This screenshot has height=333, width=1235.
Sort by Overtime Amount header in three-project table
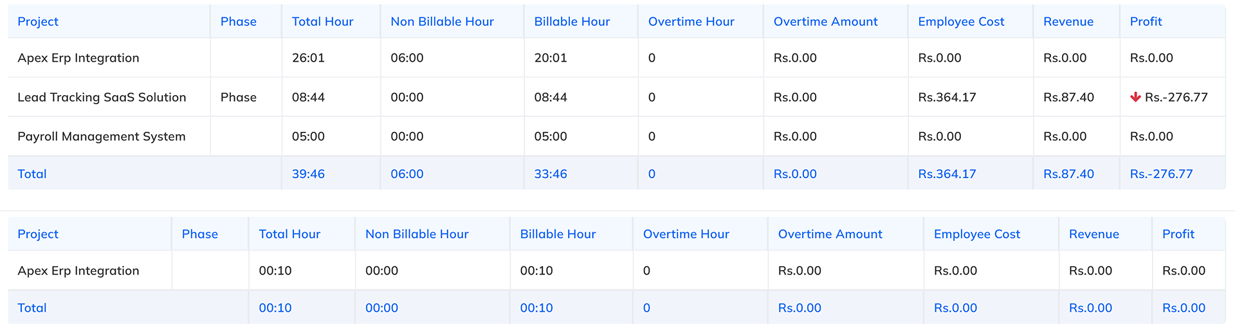pos(825,21)
